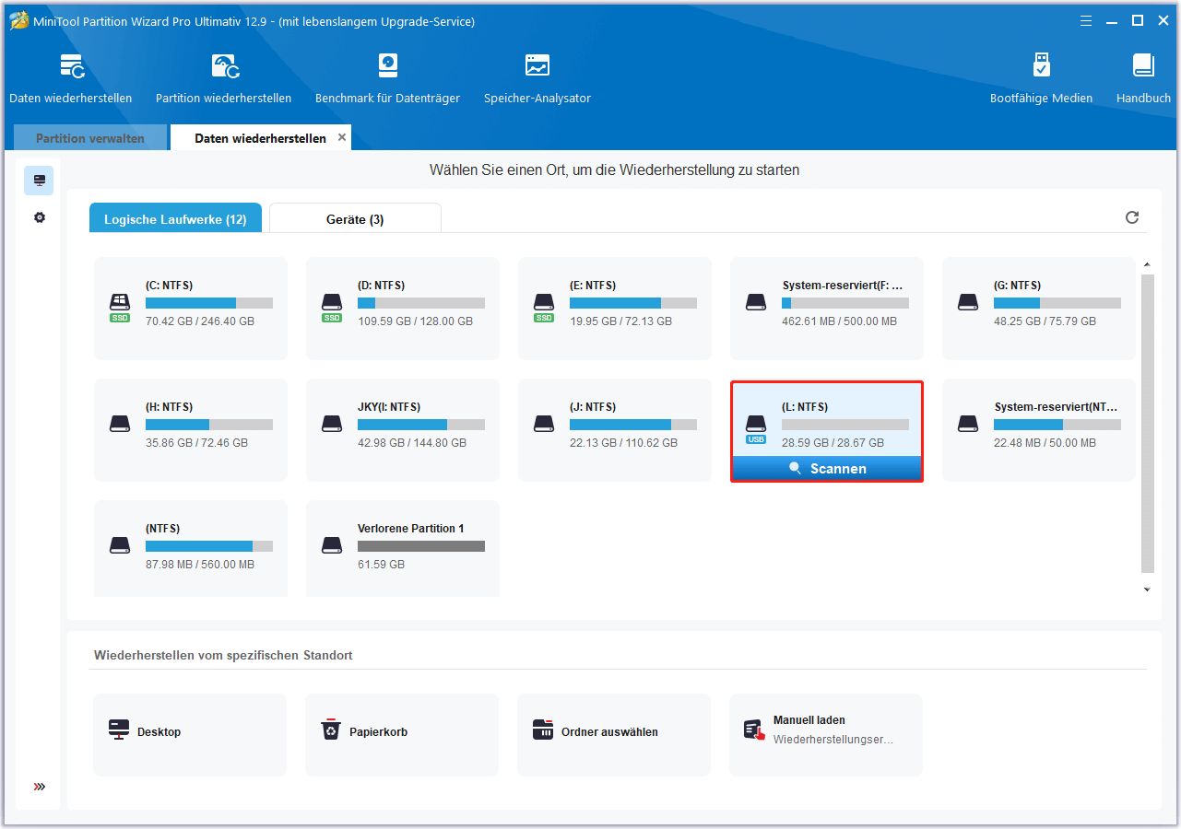This screenshot has width=1181, height=829.
Task: Open the Handbuch manual
Action: click(x=1143, y=65)
